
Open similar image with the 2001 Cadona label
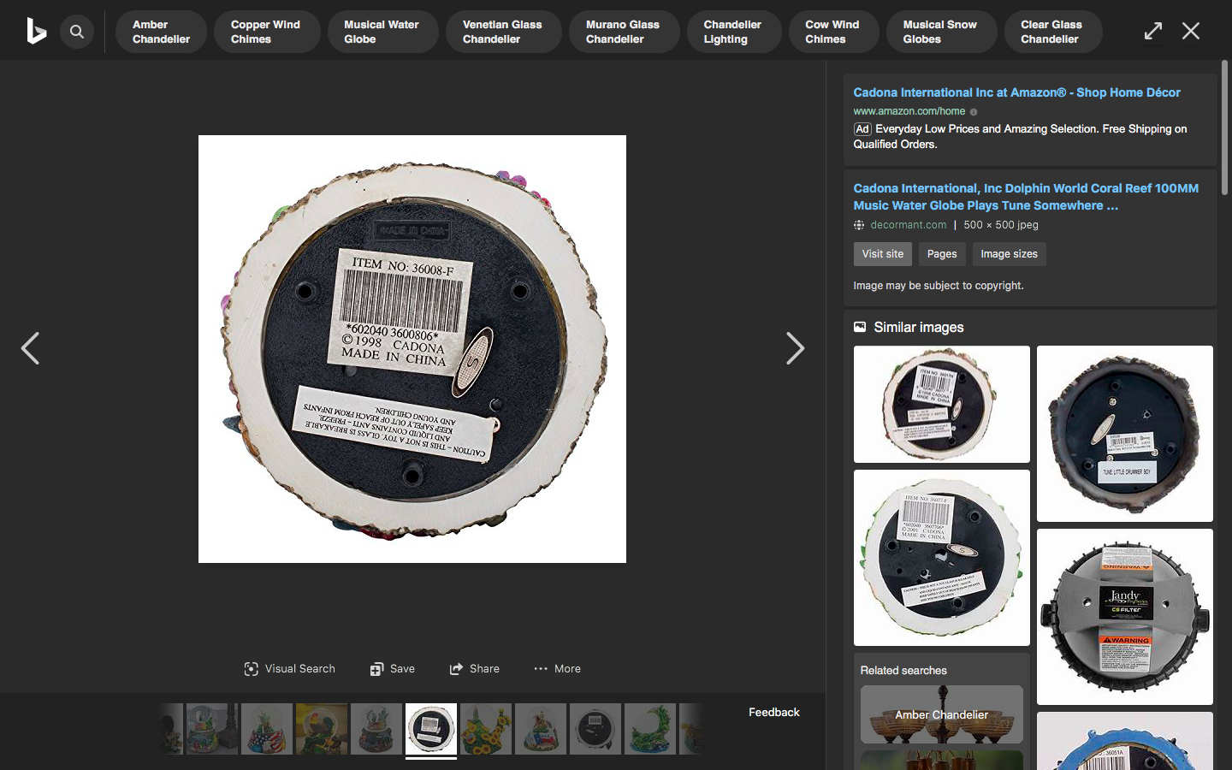942,558
